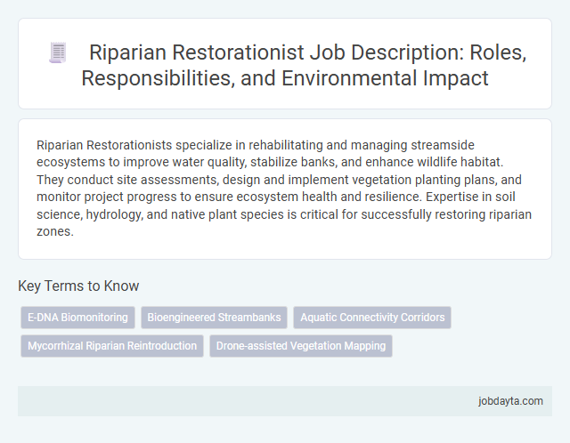Select the Bioengineered Streambanks tag
This screenshot has height=443, width=570.
214,318
